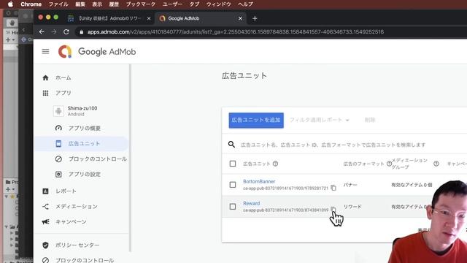Image resolution: width=467 pixels, height=263 pixels.
Task: Open the ブックマーク menu
Action: point(141,4)
